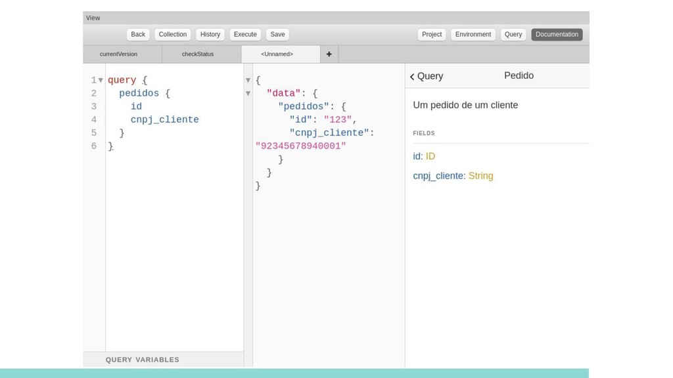673x378 pixels.
Task: Click line number 6 in the gutter
Action: coord(93,146)
